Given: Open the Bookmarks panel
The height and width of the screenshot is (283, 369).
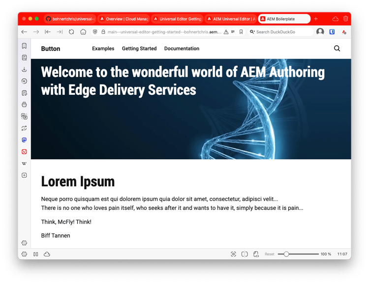Looking at the screenshot, I should pos(24,46).
